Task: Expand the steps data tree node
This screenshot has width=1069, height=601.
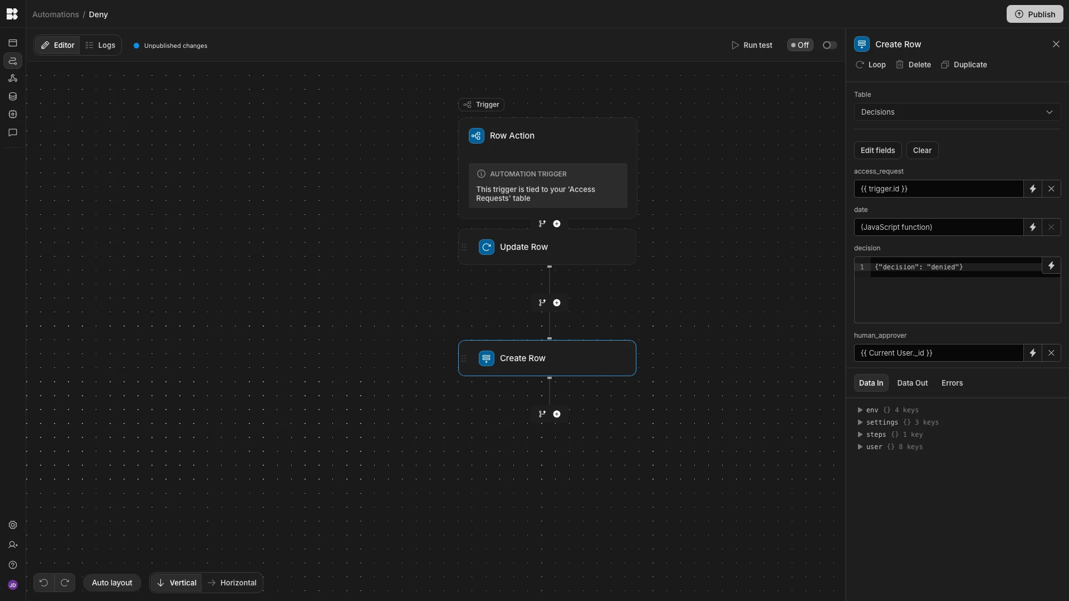Action: tap(860, 435)
